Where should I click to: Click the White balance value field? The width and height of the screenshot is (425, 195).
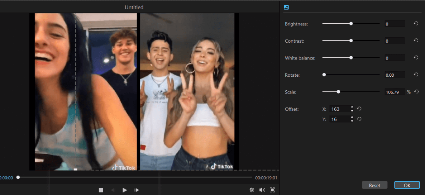coord(395,58)
